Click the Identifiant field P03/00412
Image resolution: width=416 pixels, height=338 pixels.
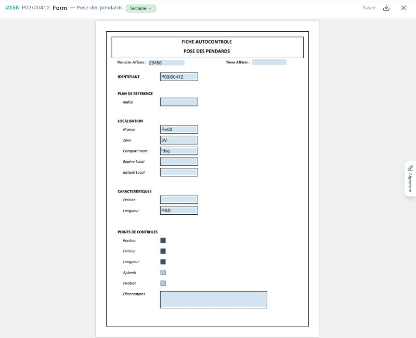[179, 76]
